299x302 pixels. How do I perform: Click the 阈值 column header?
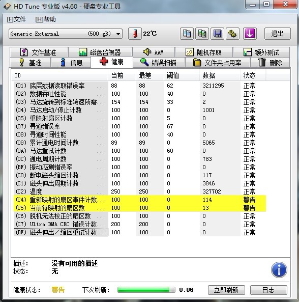(x=182, y=75)
